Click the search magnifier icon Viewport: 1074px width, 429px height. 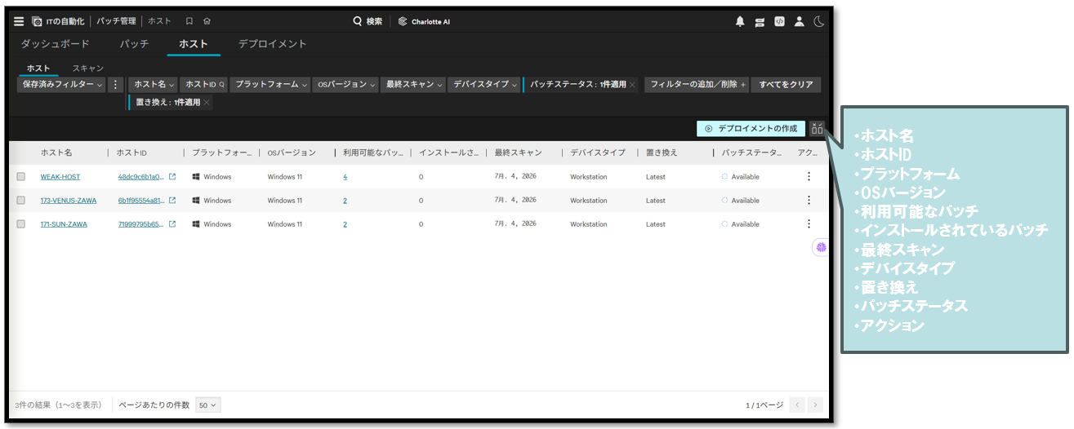coord(358,21)
